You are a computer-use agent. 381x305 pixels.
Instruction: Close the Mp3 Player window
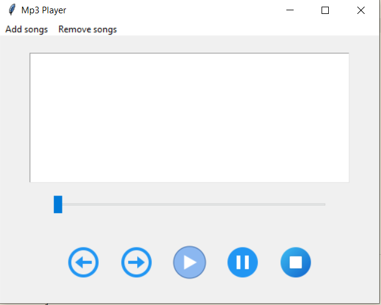(361, 10)
